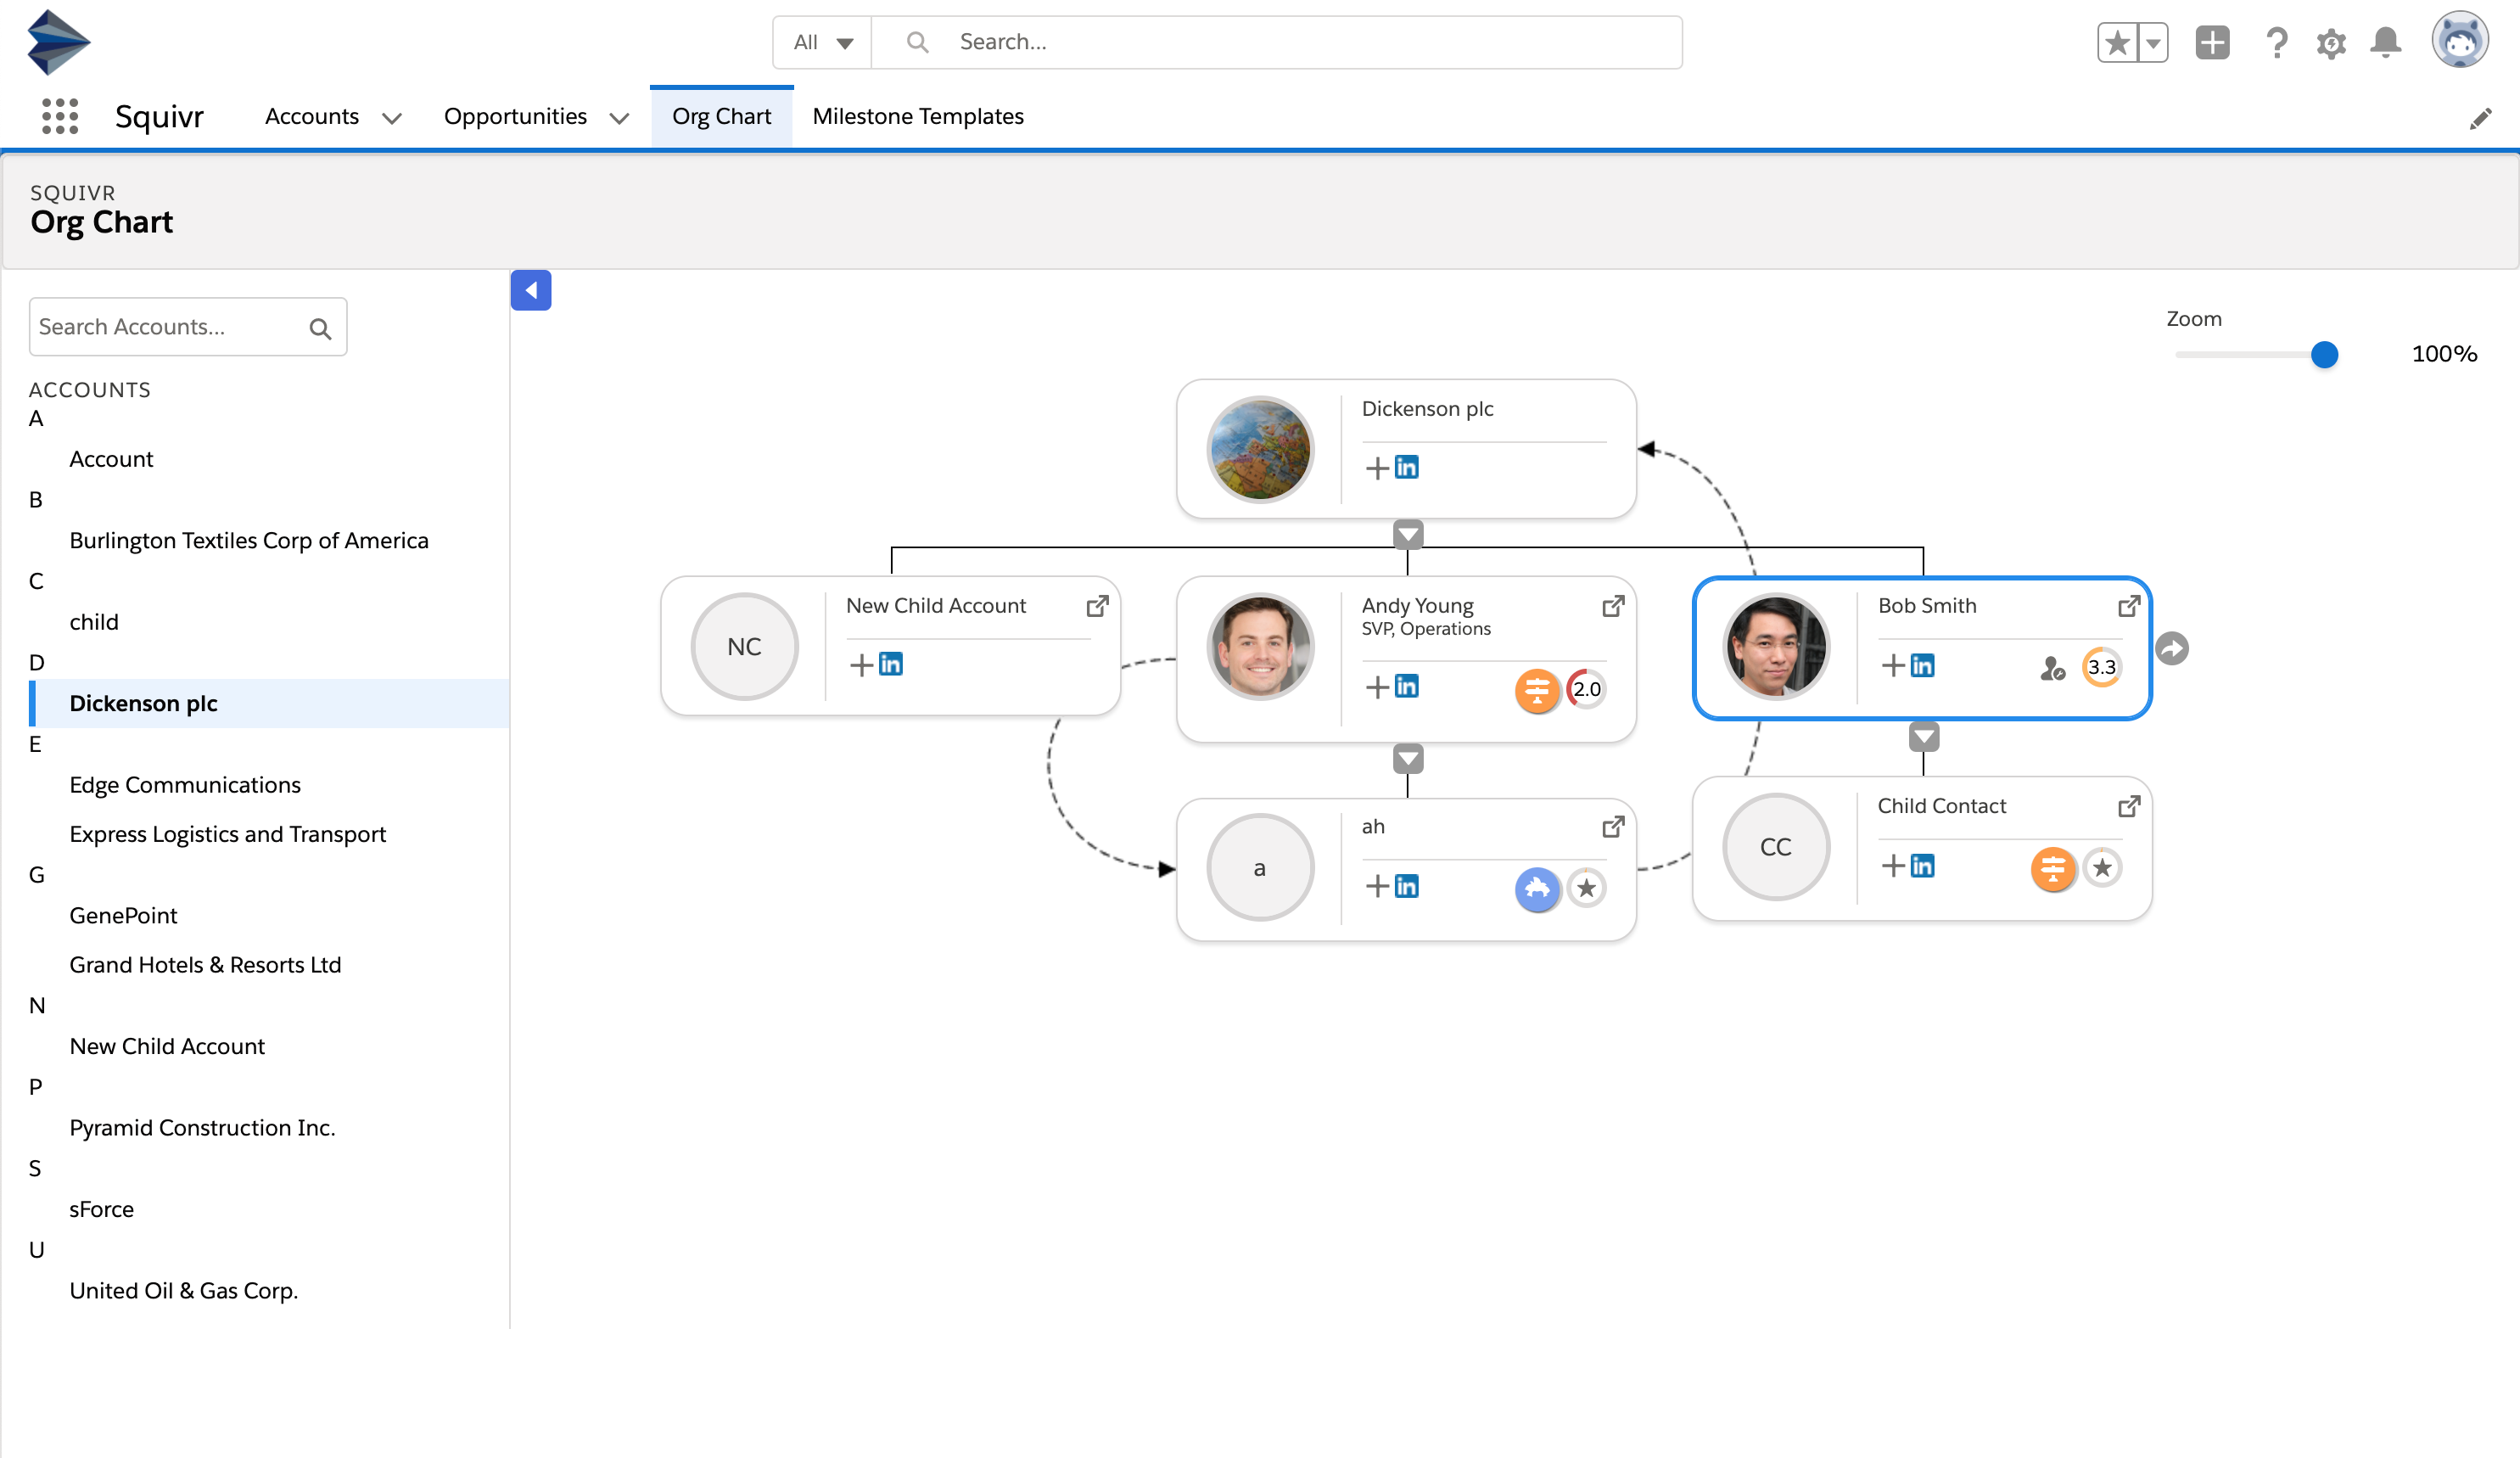Image resolution: width=2520 pixels, height=1458 pixels.
Task: Open Bob Smith record external link icon
Action: coord(2129,606)
